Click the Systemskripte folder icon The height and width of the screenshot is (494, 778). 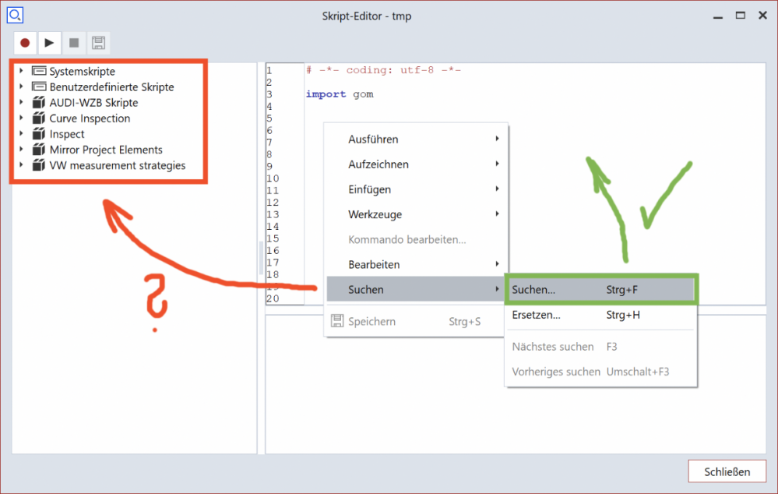39,72
